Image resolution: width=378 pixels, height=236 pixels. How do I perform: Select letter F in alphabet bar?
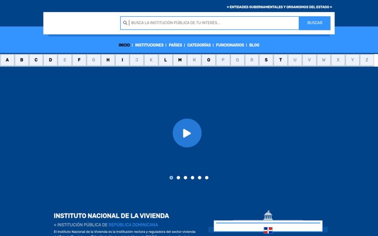coord(79,60)
